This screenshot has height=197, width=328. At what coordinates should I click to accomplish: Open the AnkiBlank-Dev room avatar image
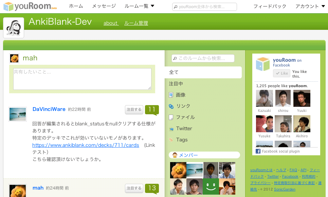pos(14,28)
